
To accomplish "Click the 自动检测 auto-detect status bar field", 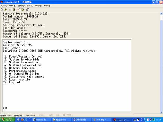I will pos(18,116).
